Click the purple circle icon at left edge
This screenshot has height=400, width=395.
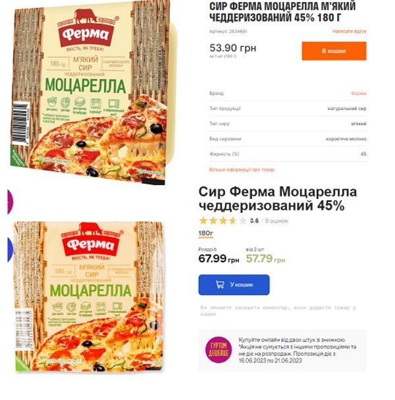pos(10,202)
